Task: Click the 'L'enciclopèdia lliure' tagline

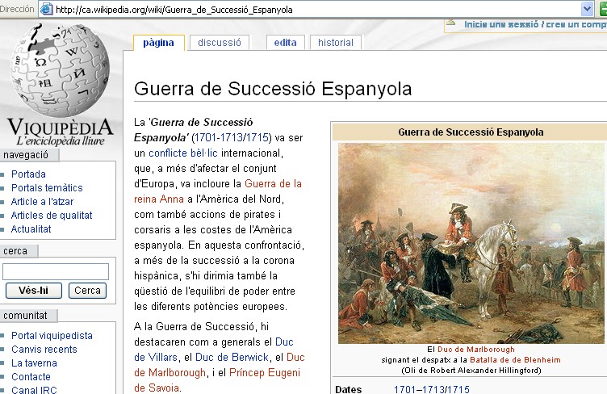Action: [61, 140]
